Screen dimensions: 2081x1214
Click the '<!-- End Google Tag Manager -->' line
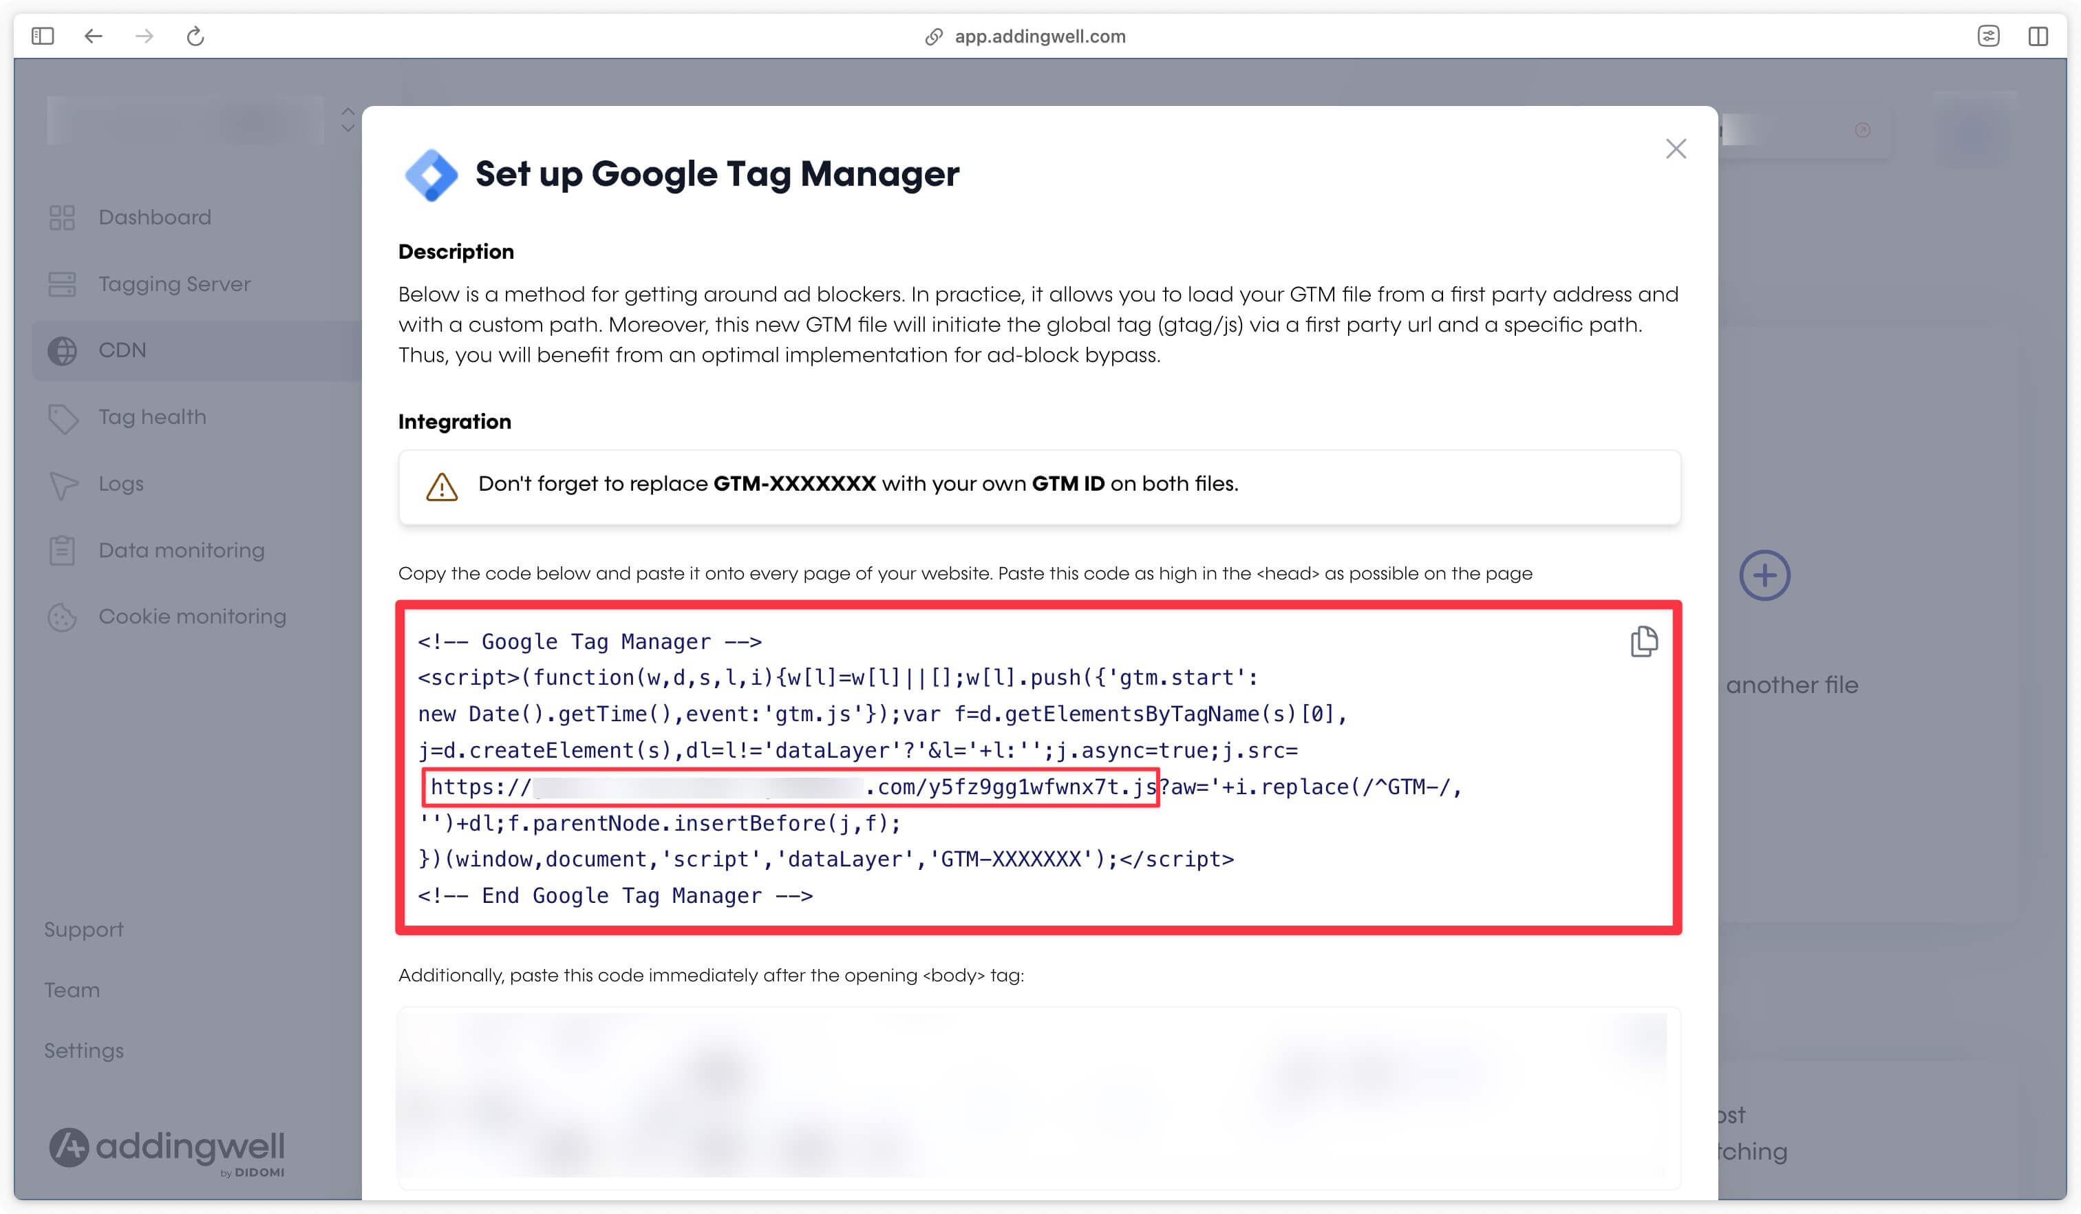615,896
